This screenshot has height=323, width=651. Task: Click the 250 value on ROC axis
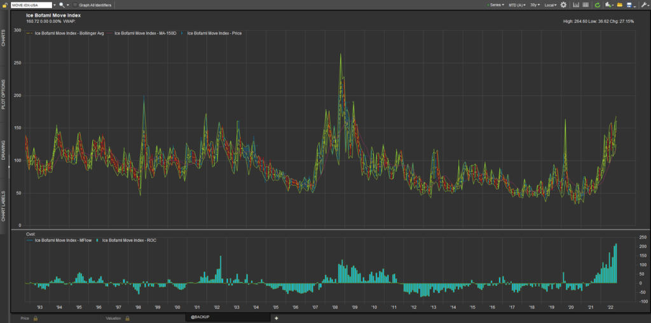click(642, 237)
